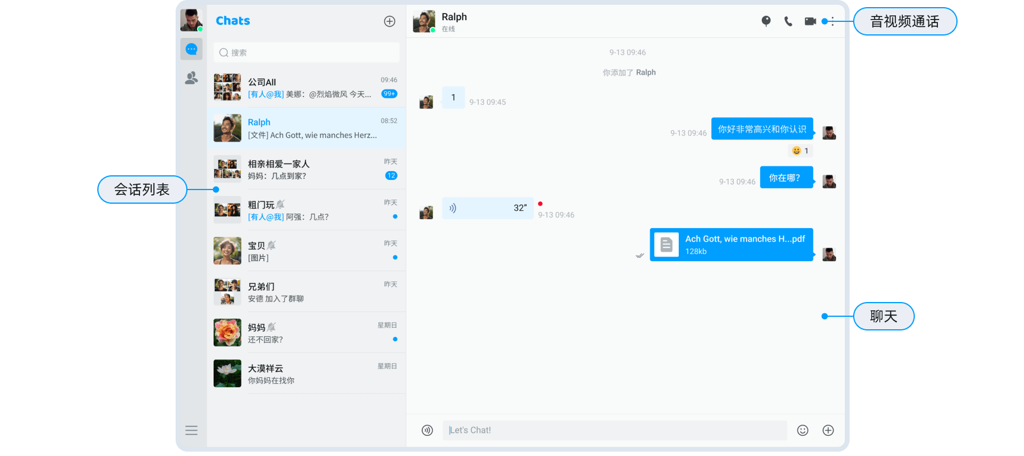Click the smiley reaction on the greeting message
The width and height of the screenshot is (1024, 456).
tap(800, 151)
